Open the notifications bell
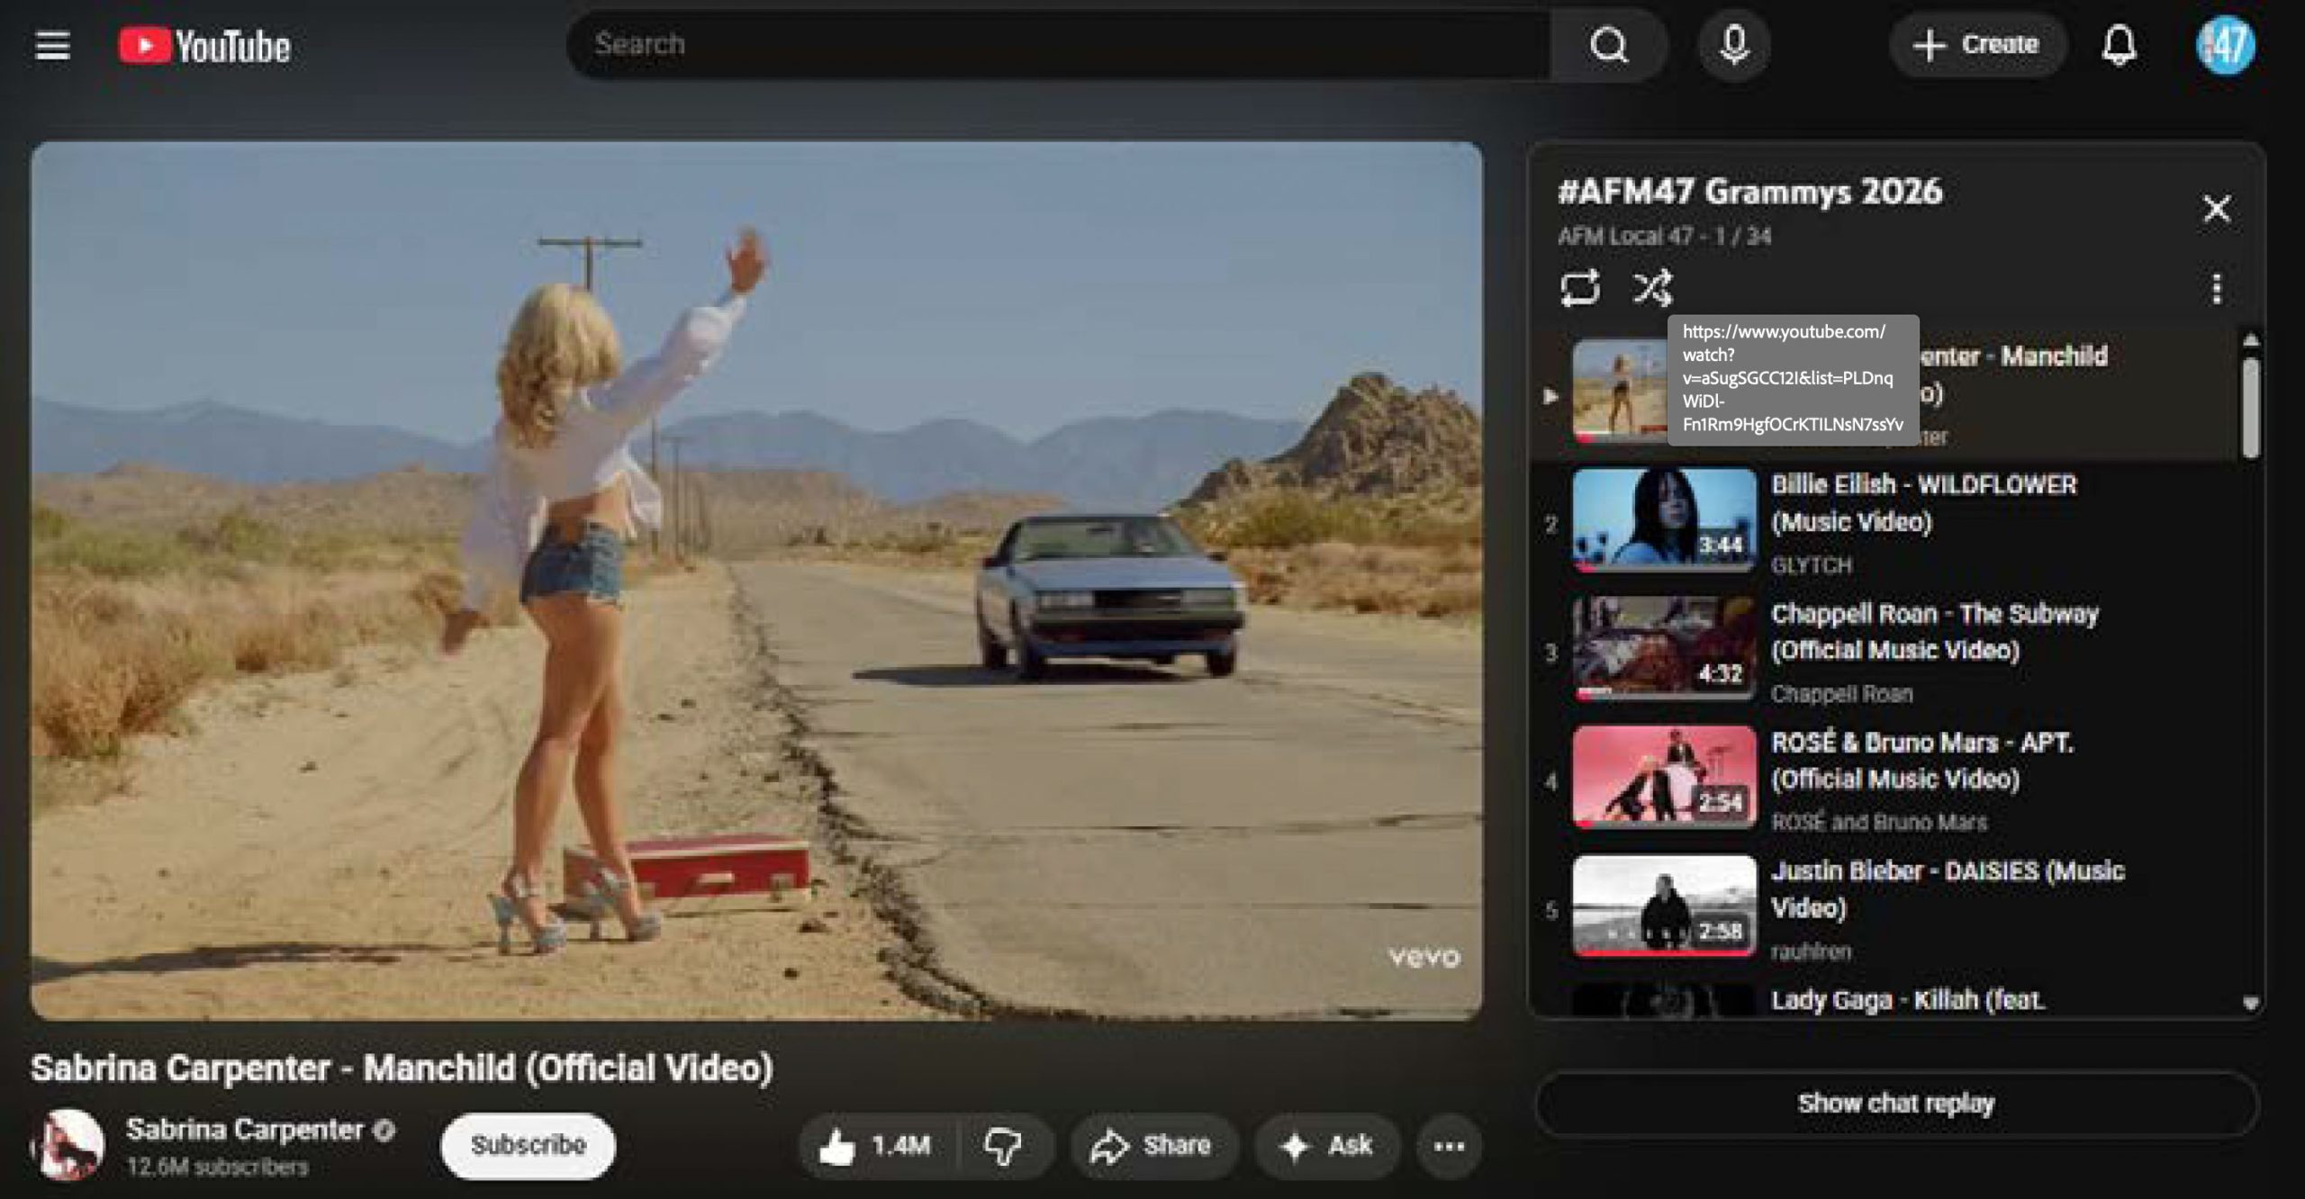Screen dimensions: 2305x1199 (2118, 45)
